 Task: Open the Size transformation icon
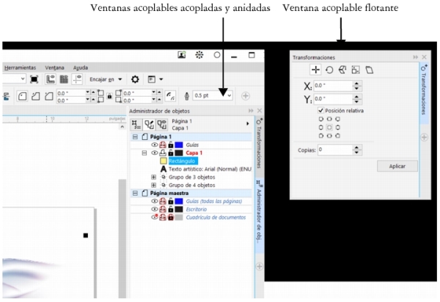356,70
